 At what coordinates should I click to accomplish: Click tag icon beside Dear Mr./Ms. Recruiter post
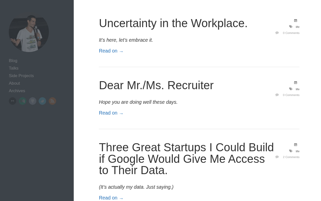pyautogui.click(x=291, y=89)
